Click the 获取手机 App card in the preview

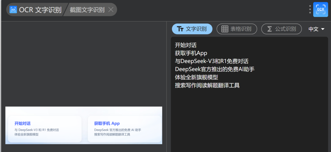(x=124, y=129)
